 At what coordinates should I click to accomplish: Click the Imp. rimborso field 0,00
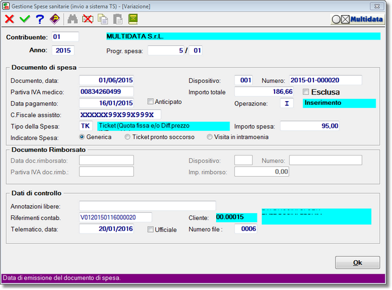point(262,172)
